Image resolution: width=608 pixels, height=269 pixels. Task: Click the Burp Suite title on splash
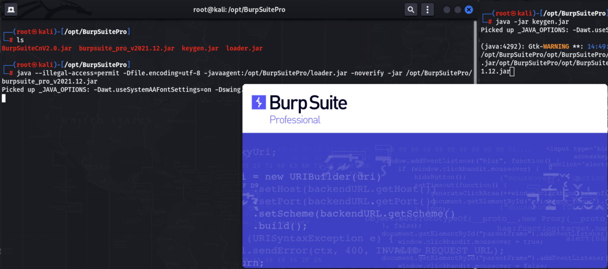pyautogui.click(x=308, y=103)
